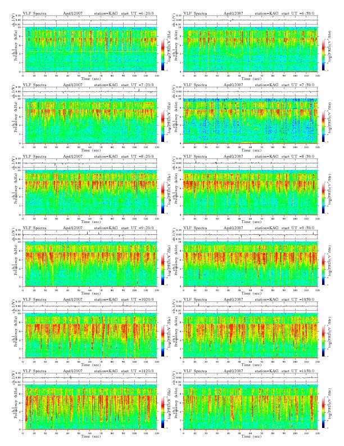
Task: Click the title text 'start UT =11:20:0'
Action: click(137, 371)
